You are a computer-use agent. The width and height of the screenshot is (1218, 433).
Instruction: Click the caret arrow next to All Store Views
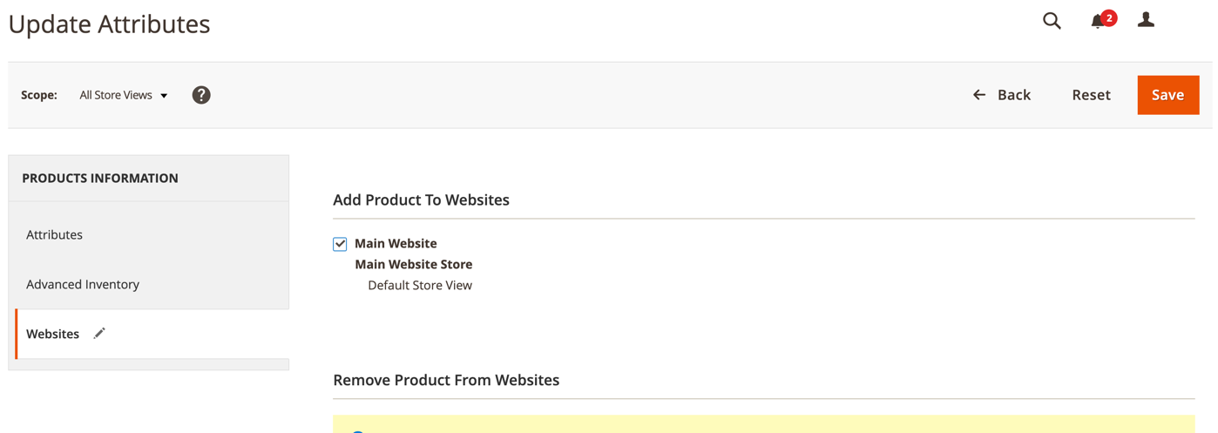164,96
